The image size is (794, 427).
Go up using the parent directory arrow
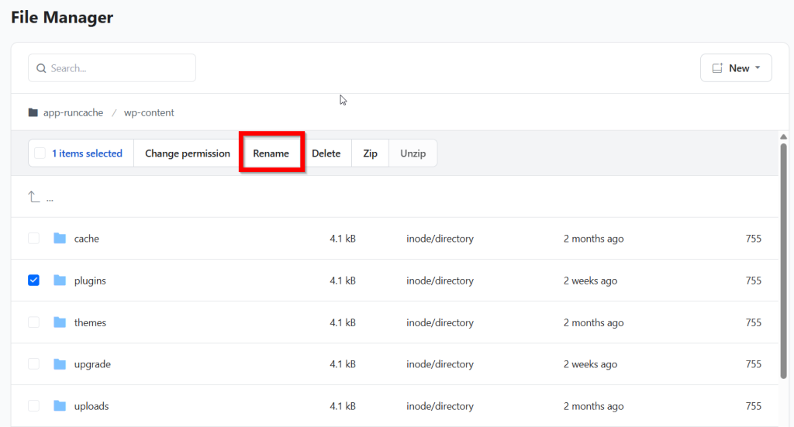pos(34,198)
